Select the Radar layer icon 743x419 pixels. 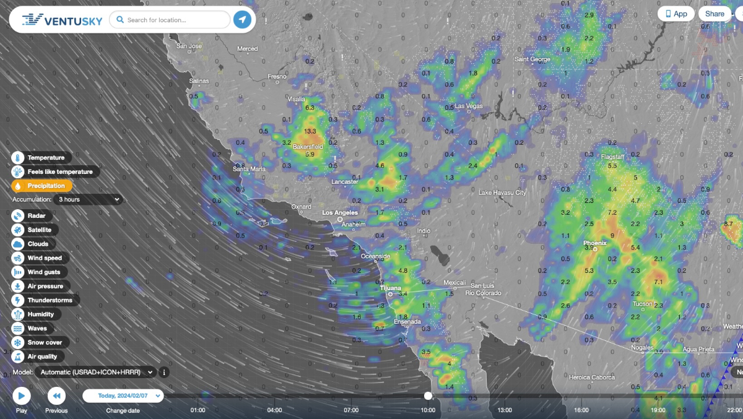18,216
